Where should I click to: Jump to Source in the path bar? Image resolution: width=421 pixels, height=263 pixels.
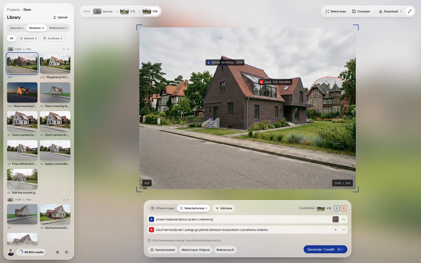103,11
